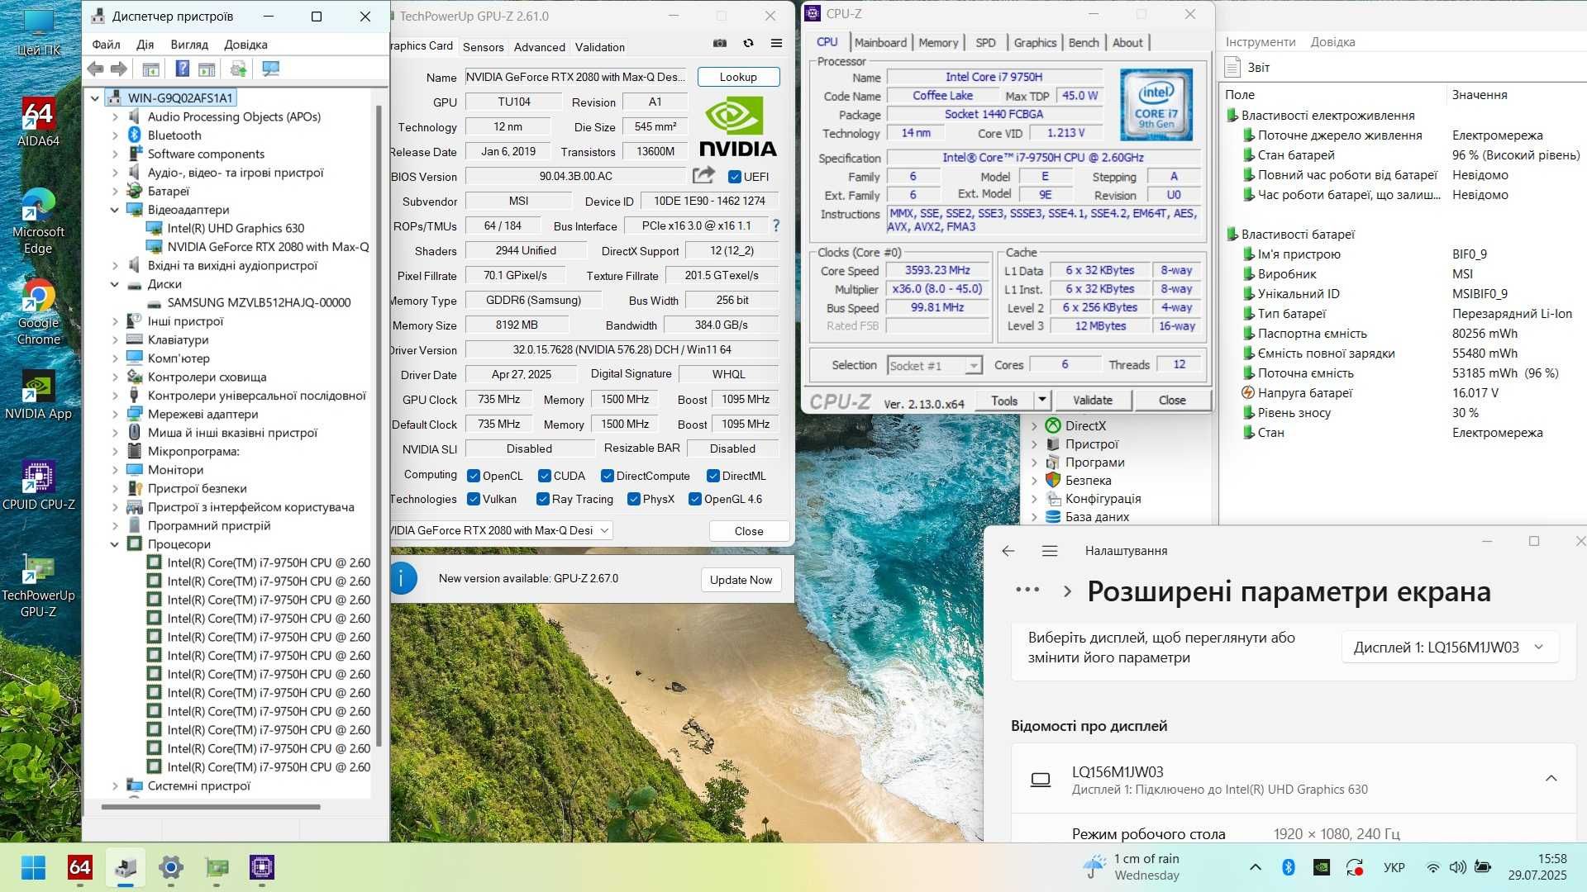Click the Validate button in CPU-Z
This screenshot has width=1587, height=892.
click(x=1092, y=400)
